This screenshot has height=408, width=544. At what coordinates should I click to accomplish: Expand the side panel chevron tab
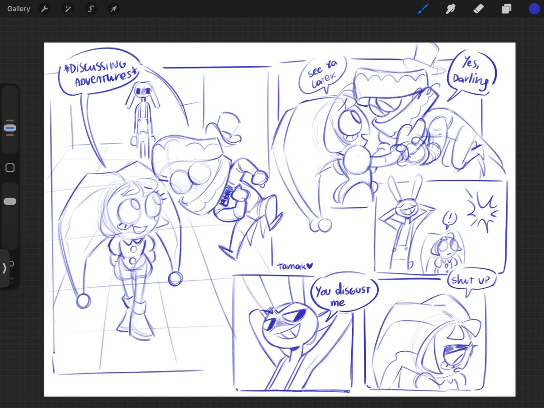point(5,268)
